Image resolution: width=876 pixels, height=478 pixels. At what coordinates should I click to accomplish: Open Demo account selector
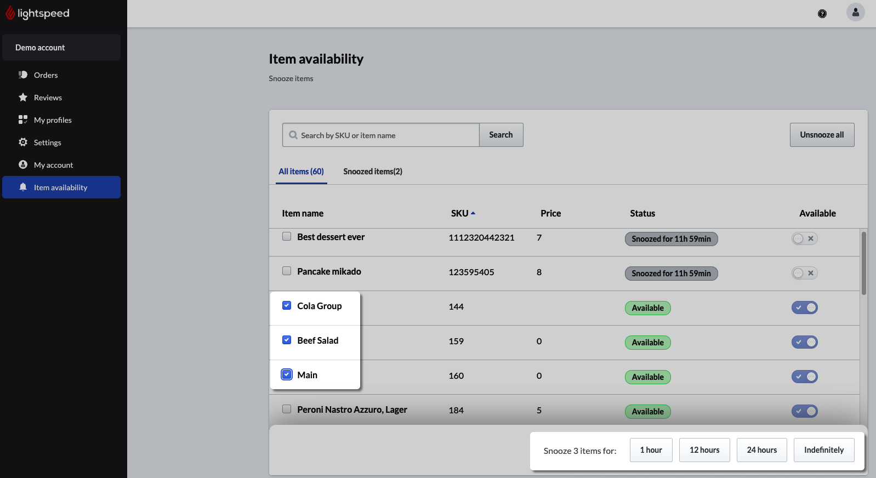[x=61, y=48]
